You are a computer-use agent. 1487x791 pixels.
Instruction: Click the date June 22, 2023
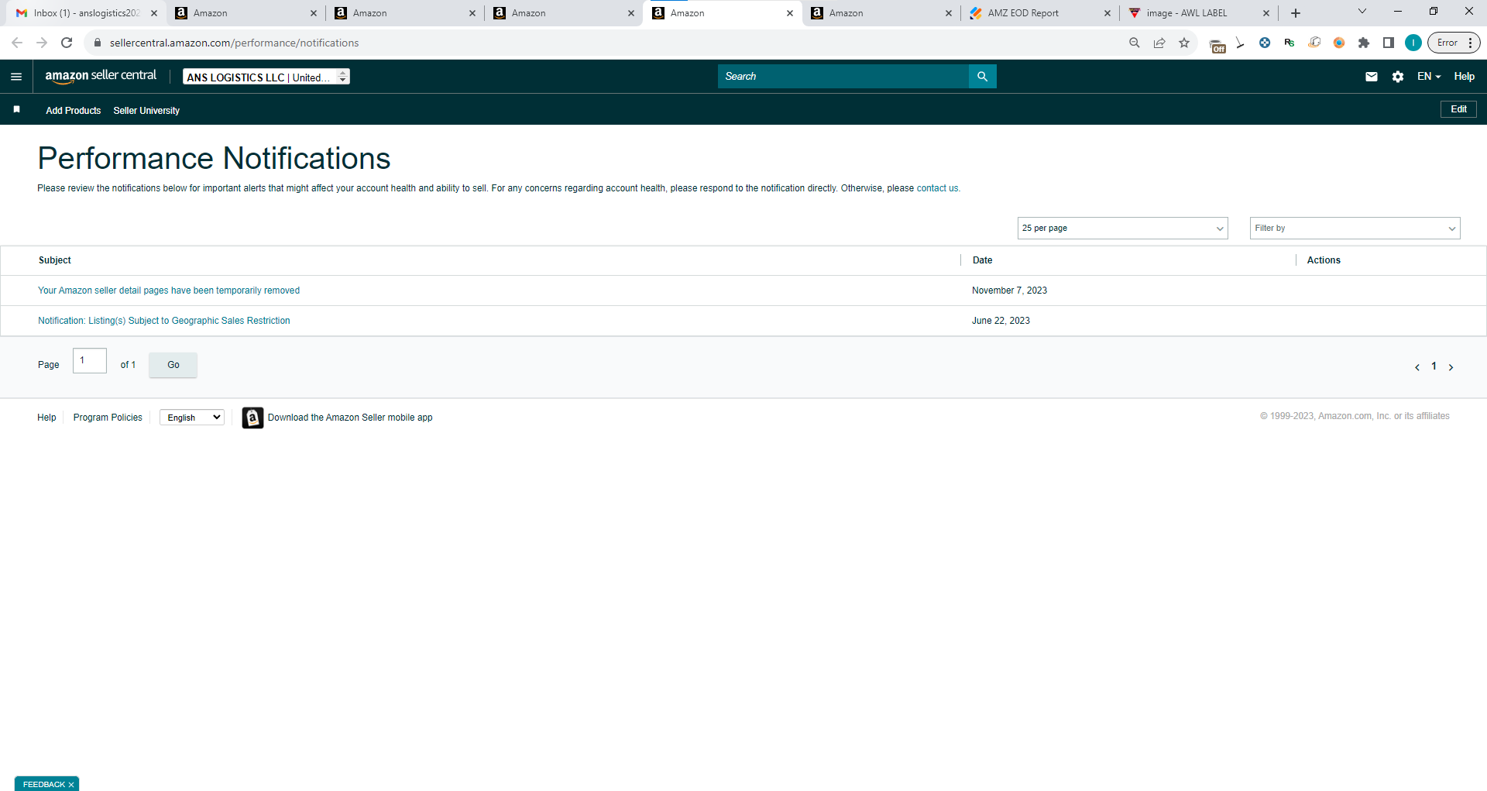coord(1001,321)
